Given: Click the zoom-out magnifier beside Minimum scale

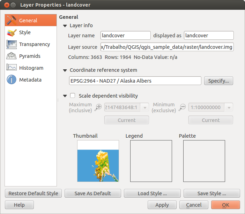Looking at the screenshot, I should click(x=182, y=107).
